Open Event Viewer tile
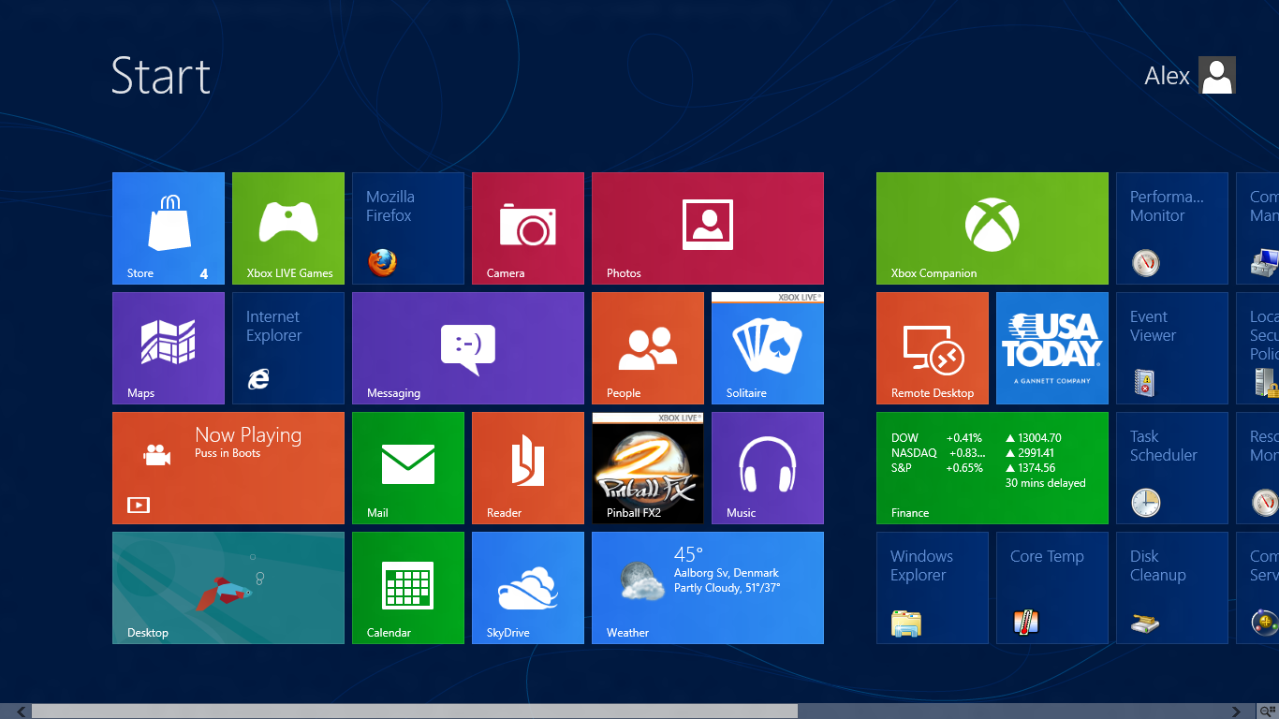The image size is (1279, 719). pyautogui.click(x=1172, y=348)
